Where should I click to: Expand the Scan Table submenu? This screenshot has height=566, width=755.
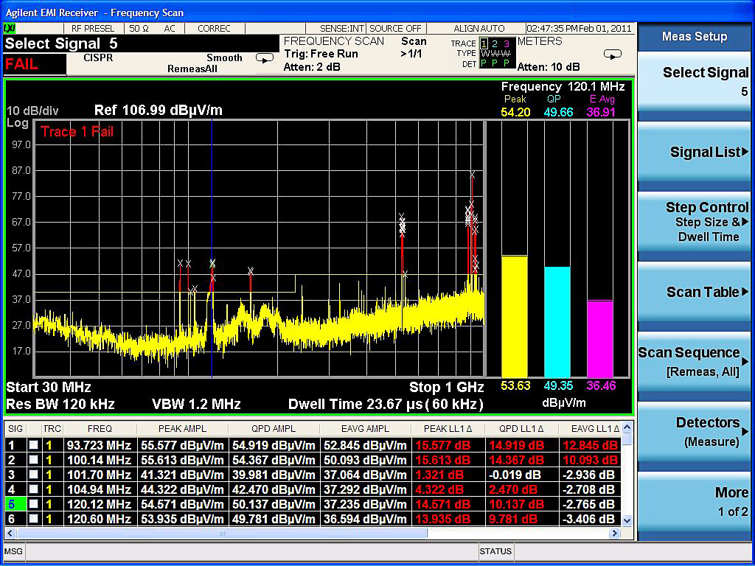[x=695, y=293]
